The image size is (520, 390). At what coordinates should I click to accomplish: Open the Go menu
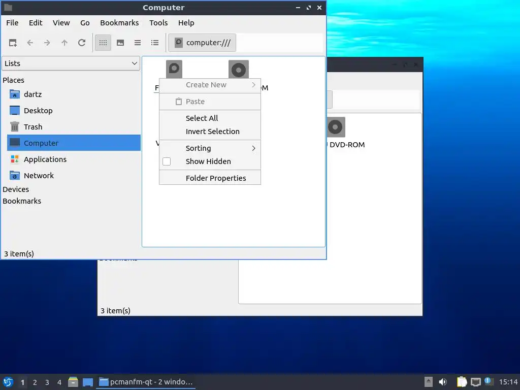point(85,23)
